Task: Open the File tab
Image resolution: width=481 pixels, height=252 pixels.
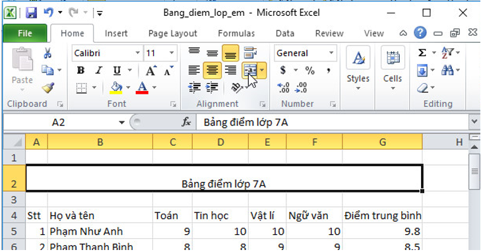Action: click(25, 33)
